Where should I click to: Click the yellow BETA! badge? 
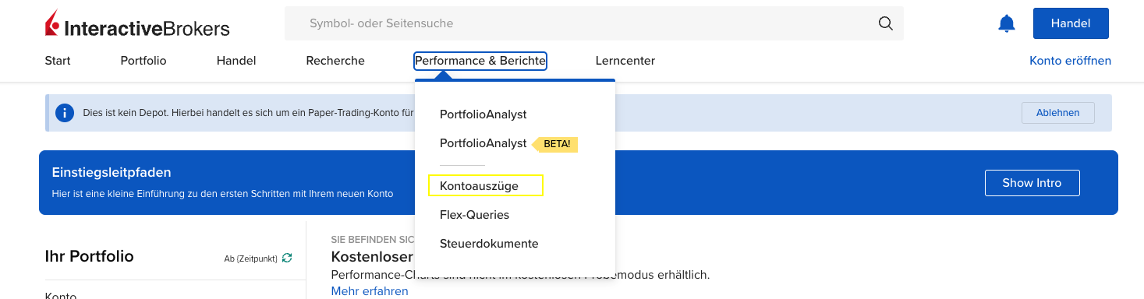(555, 144)
